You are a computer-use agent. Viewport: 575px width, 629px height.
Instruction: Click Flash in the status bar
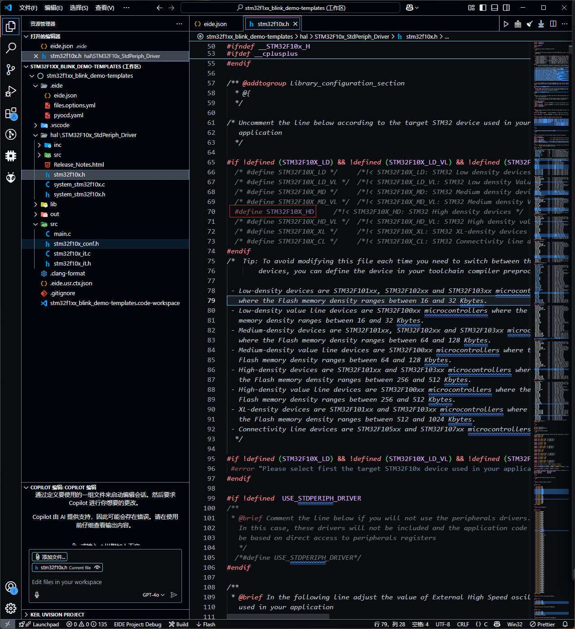pyautogui.click(x=206, y=624)
